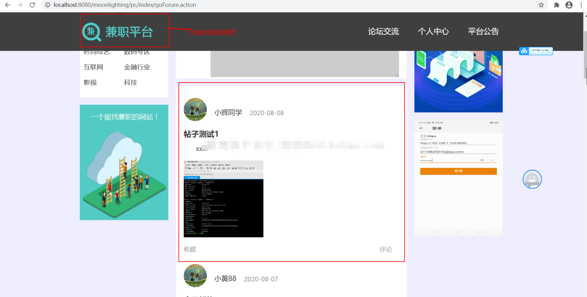The image size is (587, 297).
Task: Bookmark this page with the star icon
Action: pos(541,5)
